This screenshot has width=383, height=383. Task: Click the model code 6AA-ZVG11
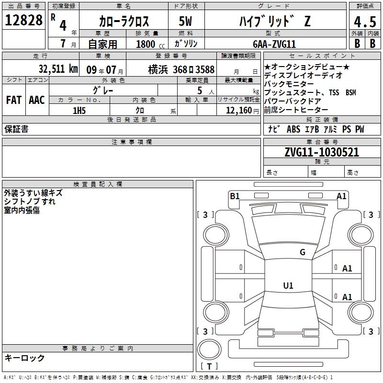point(274,44)
